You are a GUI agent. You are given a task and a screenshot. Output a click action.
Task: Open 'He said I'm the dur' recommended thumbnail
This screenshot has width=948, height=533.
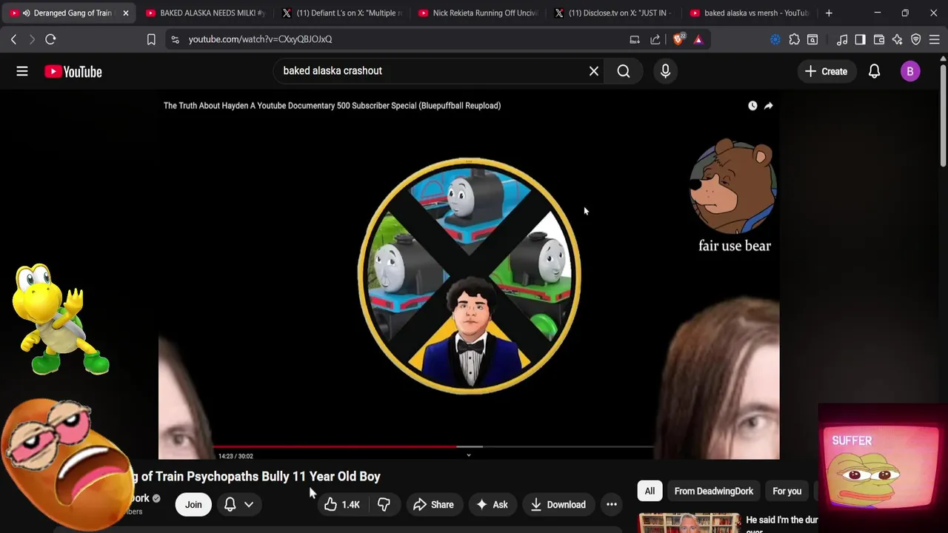[x=689, y=523]
